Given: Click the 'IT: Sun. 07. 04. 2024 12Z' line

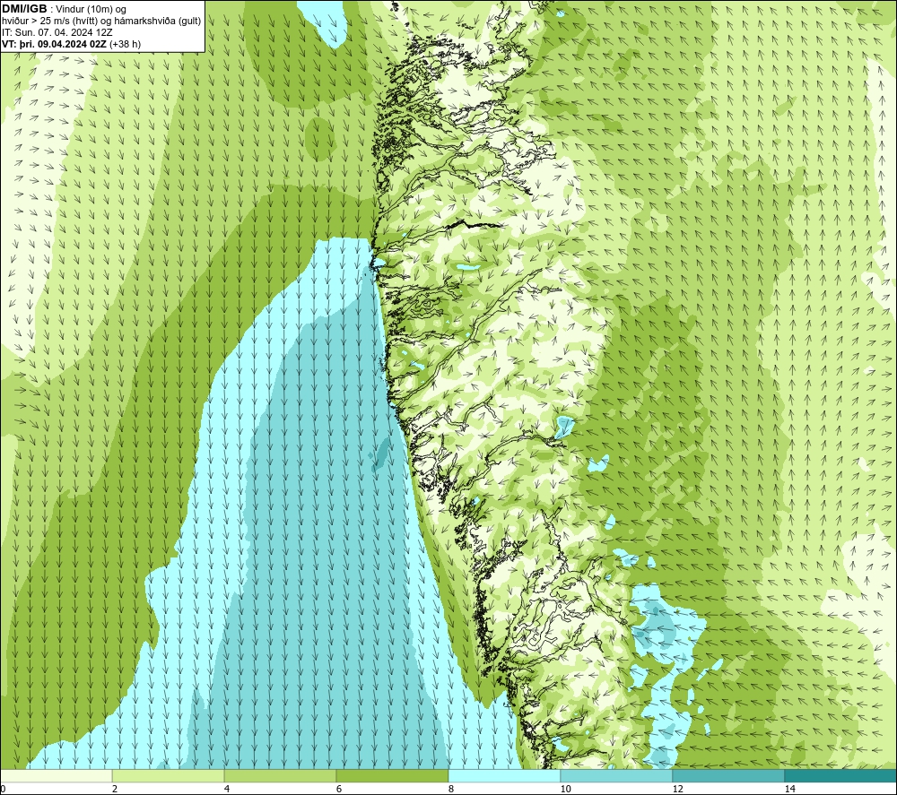Looking at the screenshot, I should pyautogui.click(x=57, y=32).
